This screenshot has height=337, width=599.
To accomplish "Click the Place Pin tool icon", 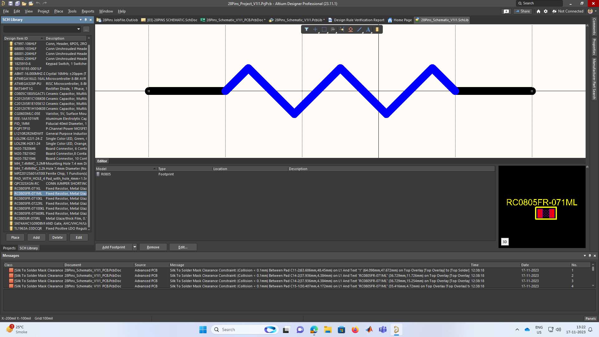I will pos(342,29).
